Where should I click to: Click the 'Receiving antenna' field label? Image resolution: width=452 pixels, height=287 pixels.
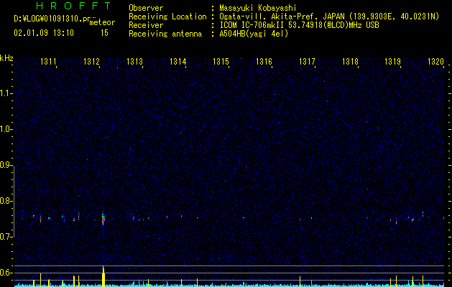pos(165,34)
